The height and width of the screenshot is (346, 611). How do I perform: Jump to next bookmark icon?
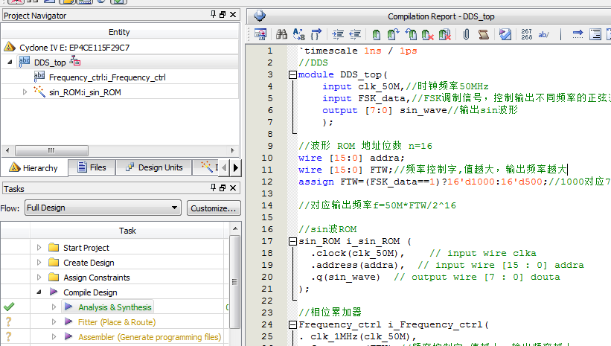point(394,35)
